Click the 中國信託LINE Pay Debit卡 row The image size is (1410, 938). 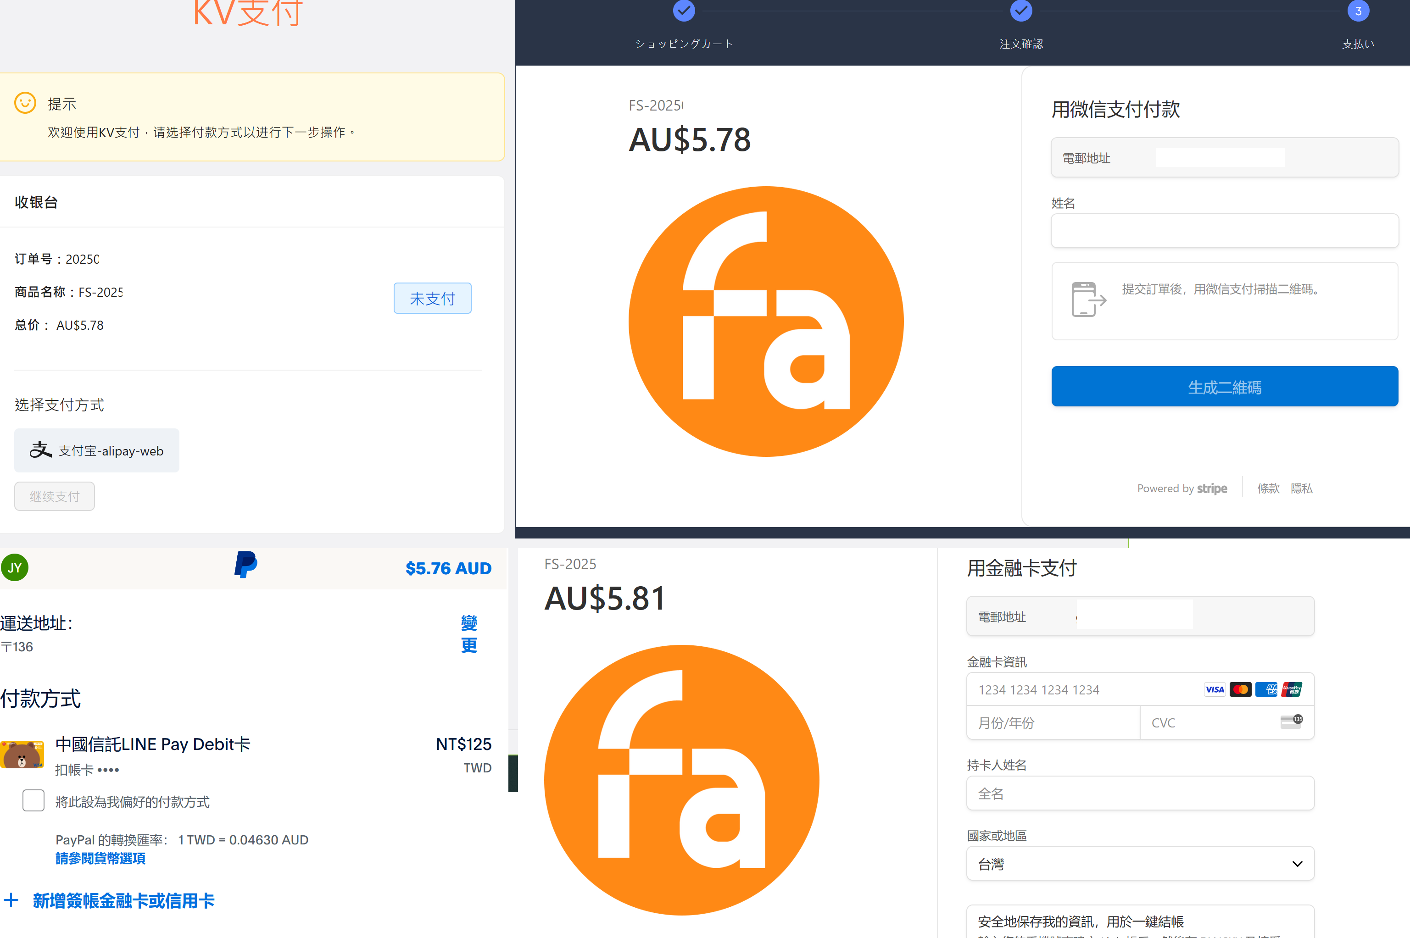[x=245, y=756]
